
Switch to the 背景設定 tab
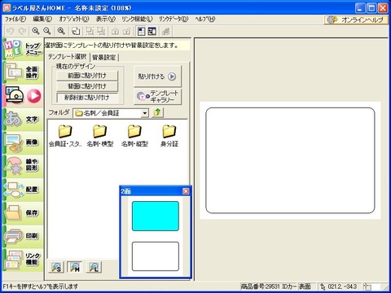(x=104, y=57)
